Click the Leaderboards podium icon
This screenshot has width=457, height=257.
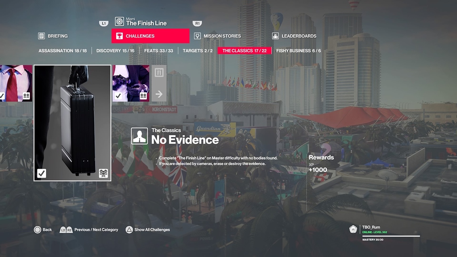[275, 36]
